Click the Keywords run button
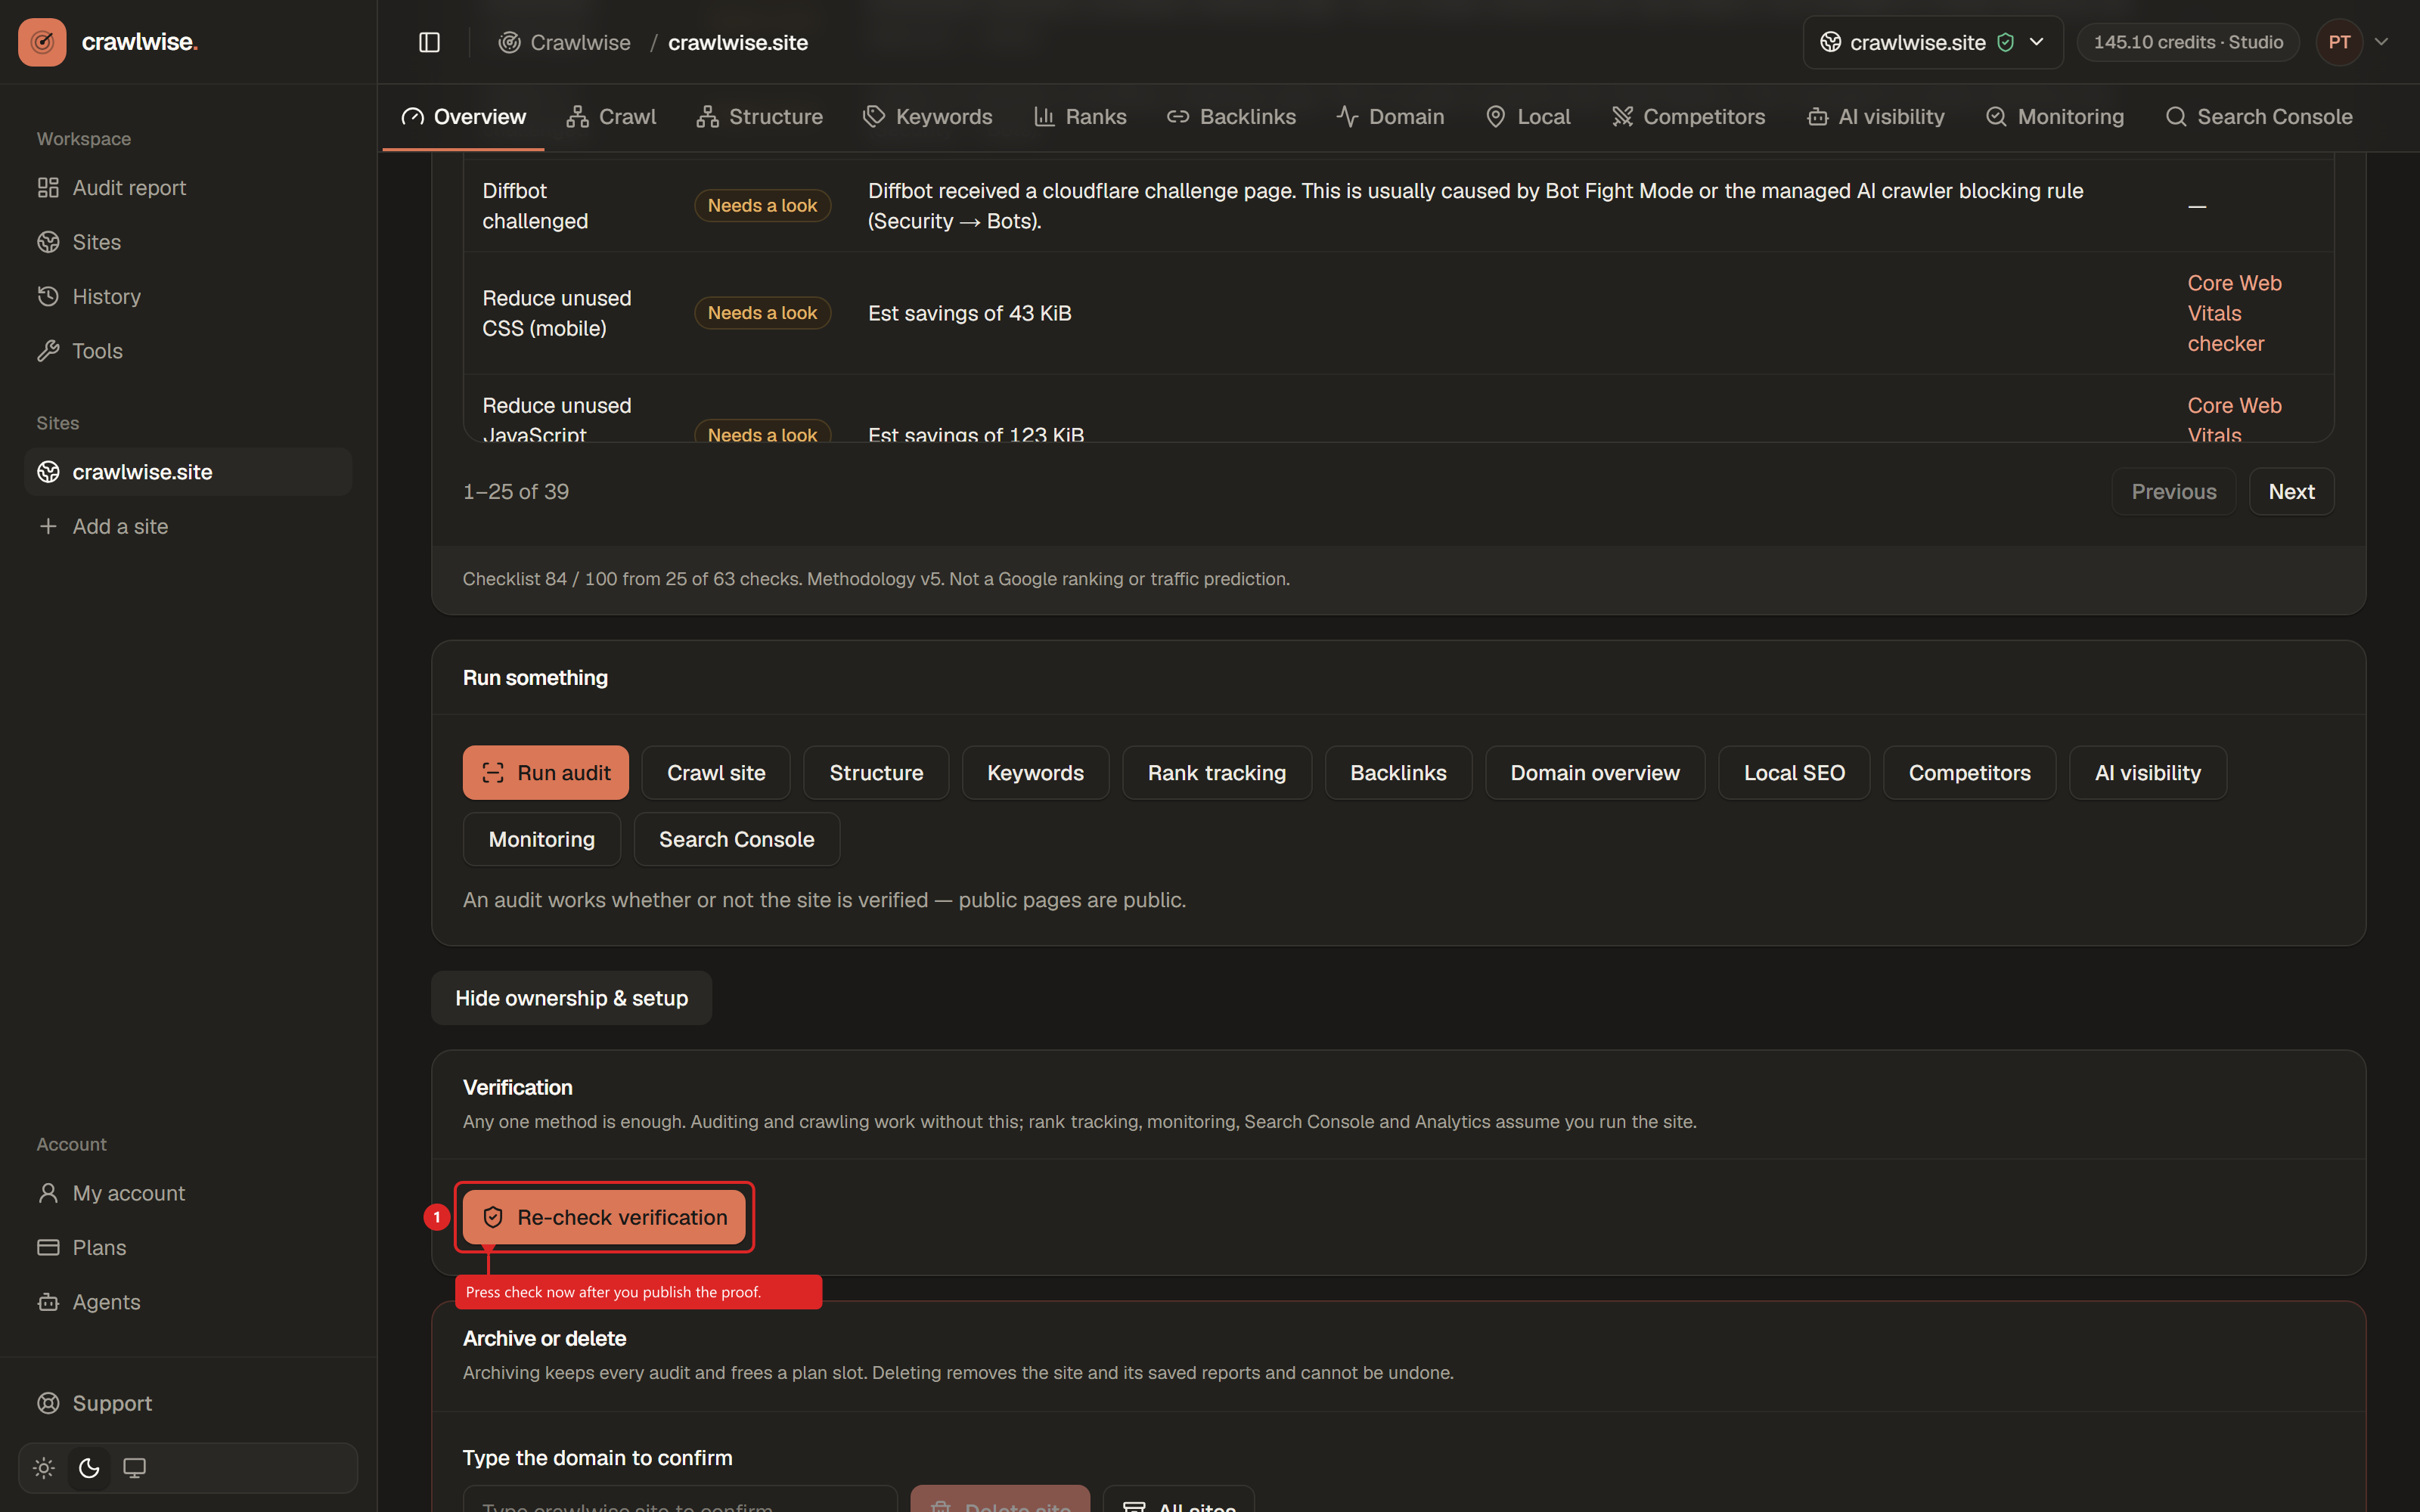This screenshot has height=1512, width=2420. (1035, 773)
